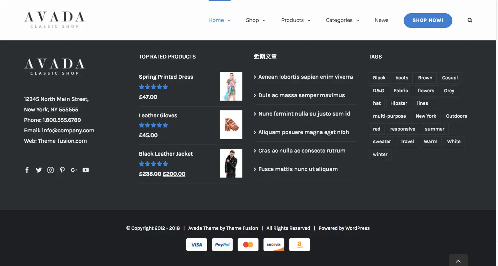Open the YouTube social icon in footer

coord(86,170)
